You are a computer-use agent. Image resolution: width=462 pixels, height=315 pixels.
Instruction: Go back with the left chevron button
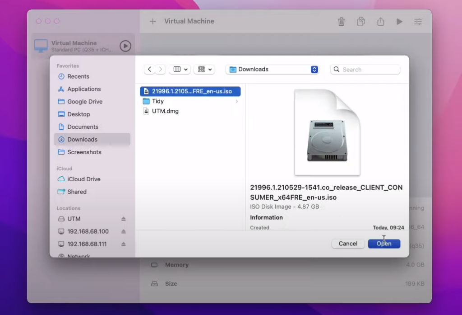[150, 69]
